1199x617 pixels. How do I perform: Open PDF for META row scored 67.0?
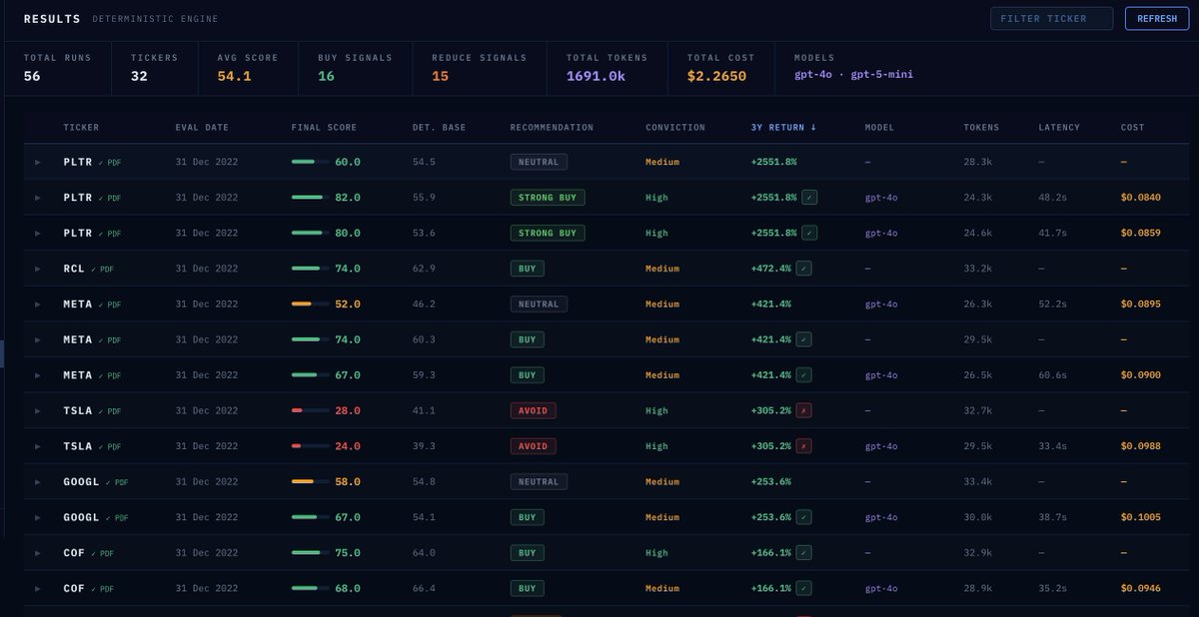(109, 375)
